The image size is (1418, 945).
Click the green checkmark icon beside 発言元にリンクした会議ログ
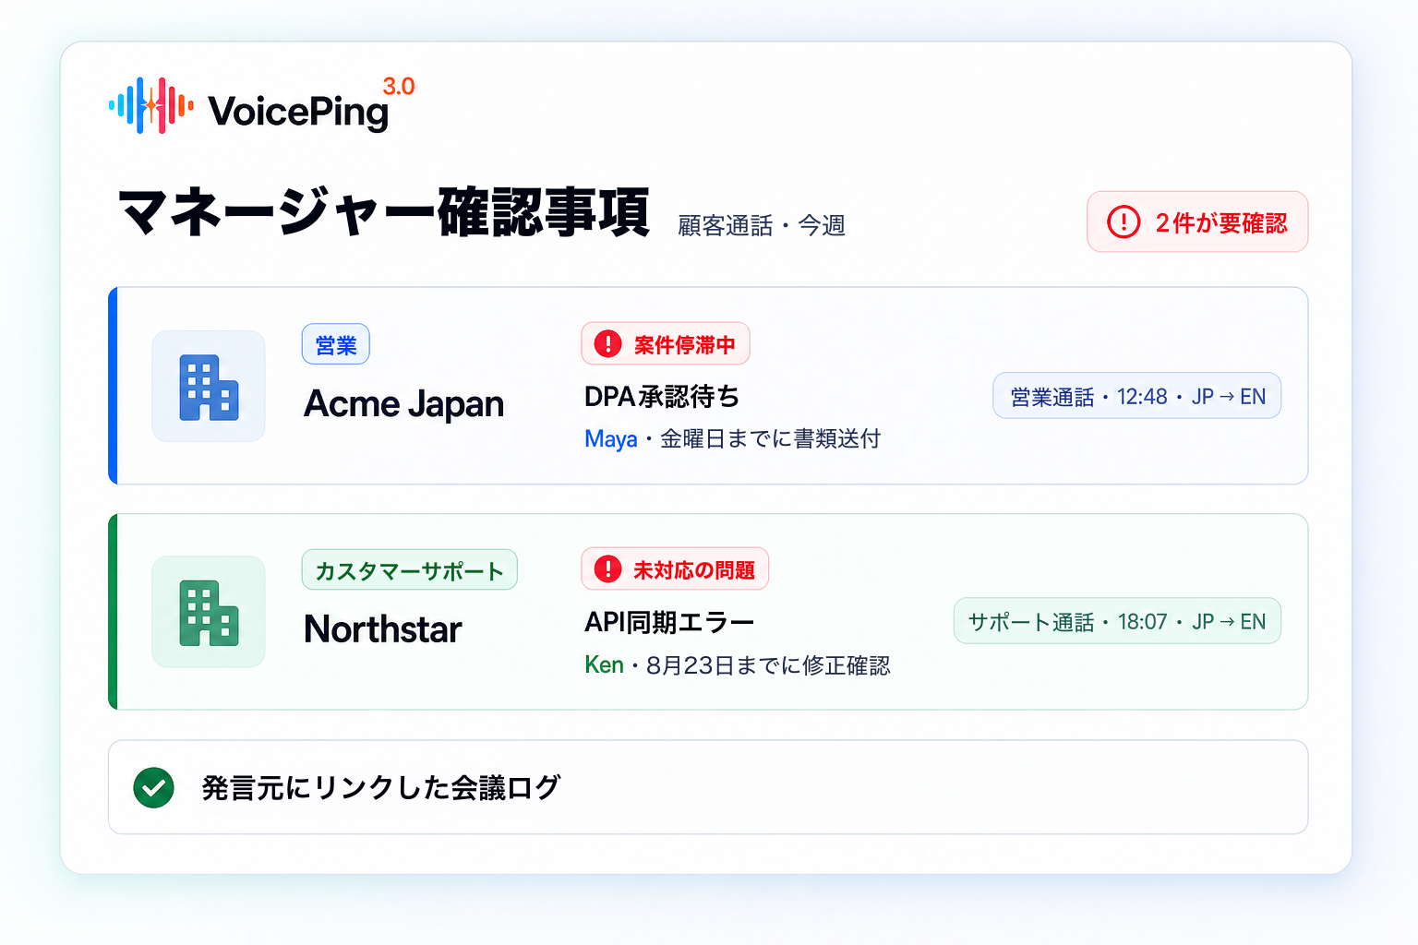click(153, 787)
